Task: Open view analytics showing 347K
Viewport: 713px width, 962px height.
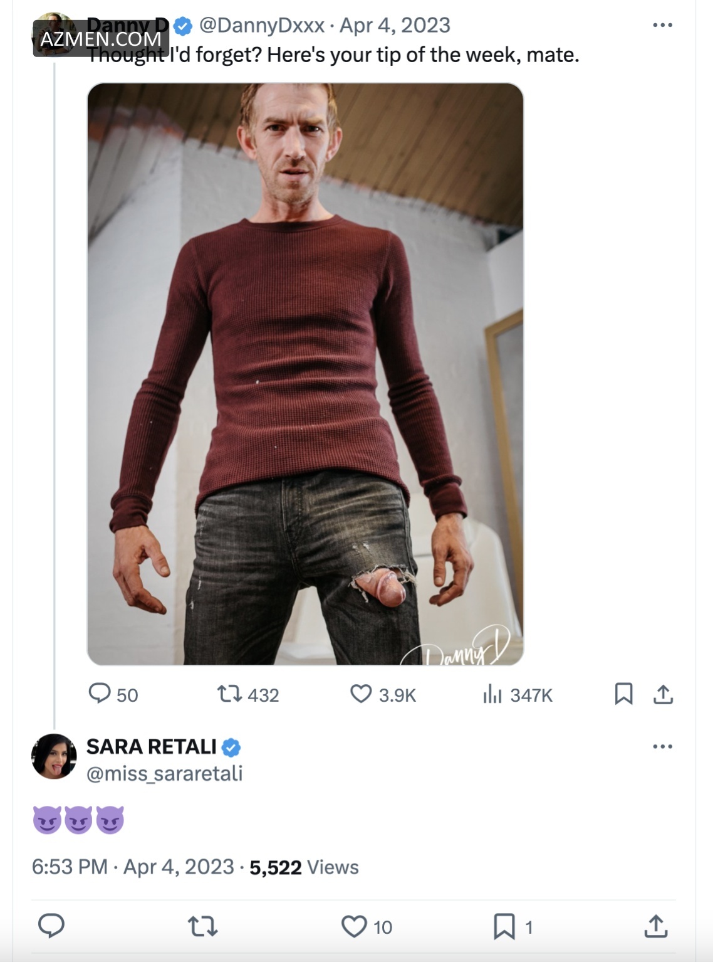Action: tap(492, 694)
